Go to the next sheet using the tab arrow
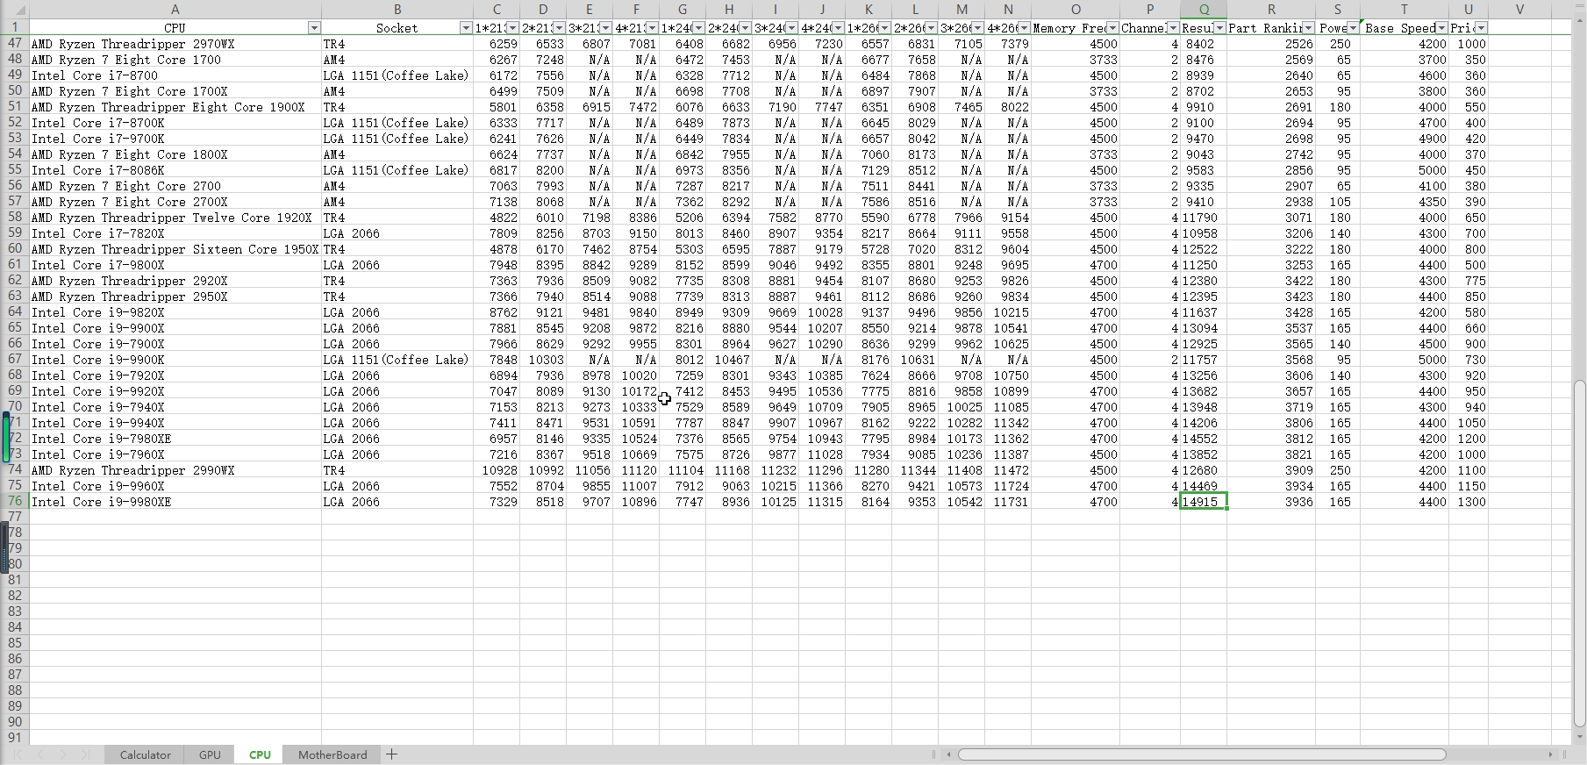The width and height of the screenshot is (1587, 765). [63, 754]
